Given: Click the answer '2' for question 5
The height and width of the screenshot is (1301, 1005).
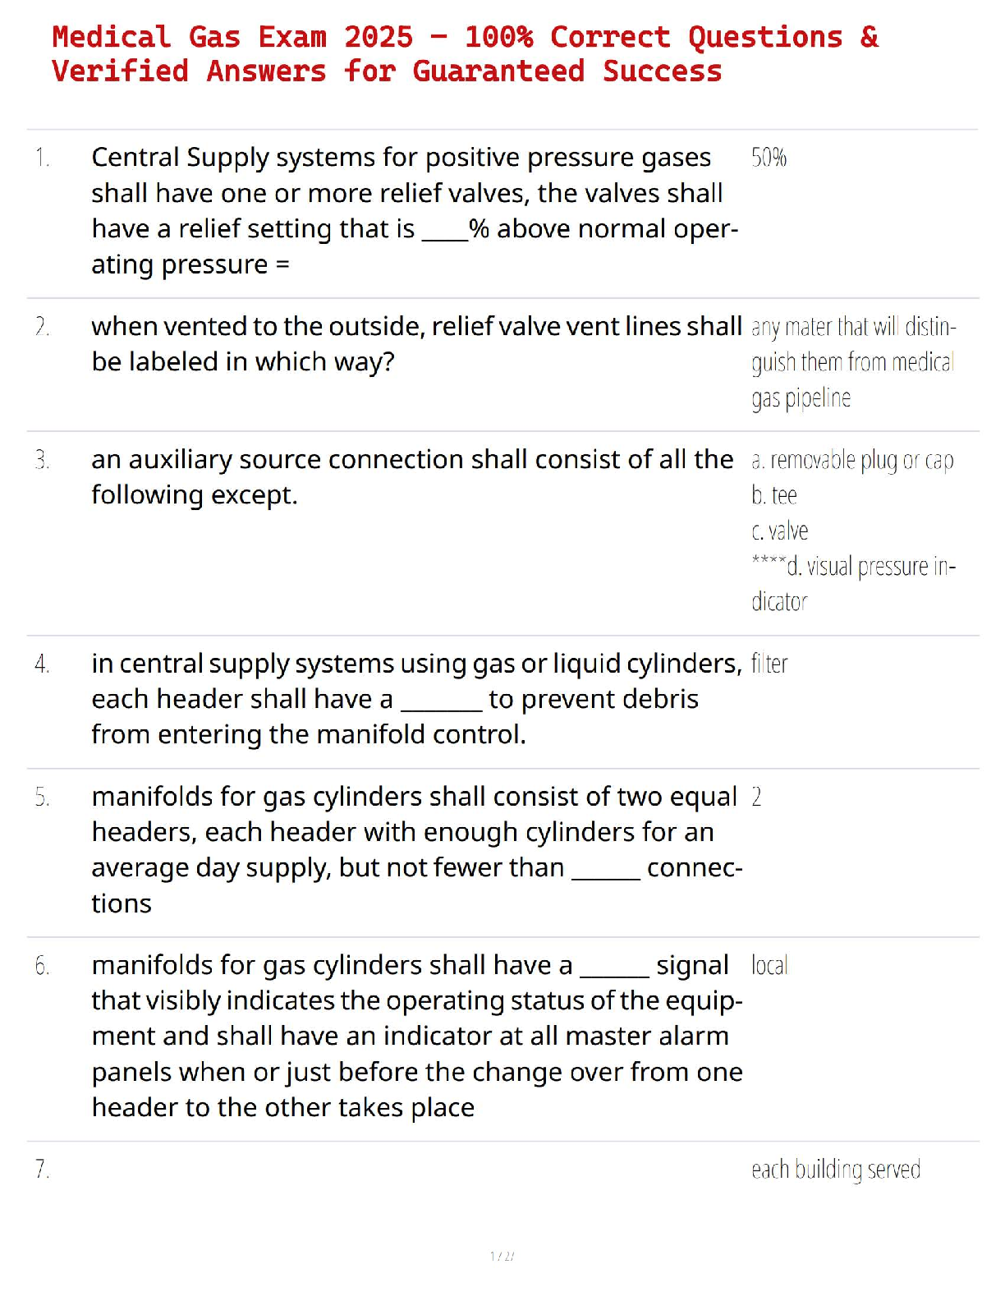Looking at the screenshot, I should (756, 798).
